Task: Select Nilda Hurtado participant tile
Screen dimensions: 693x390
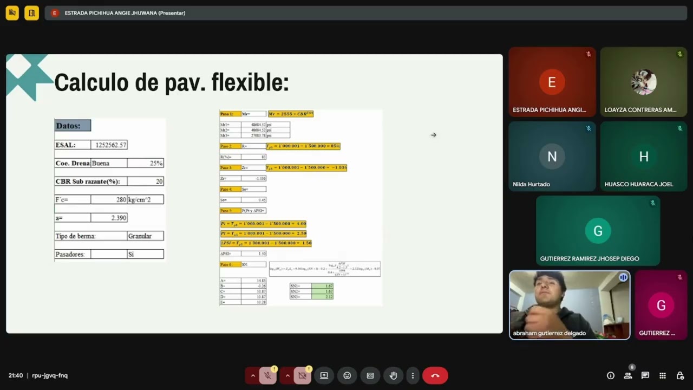Action: tap(552, 157)
